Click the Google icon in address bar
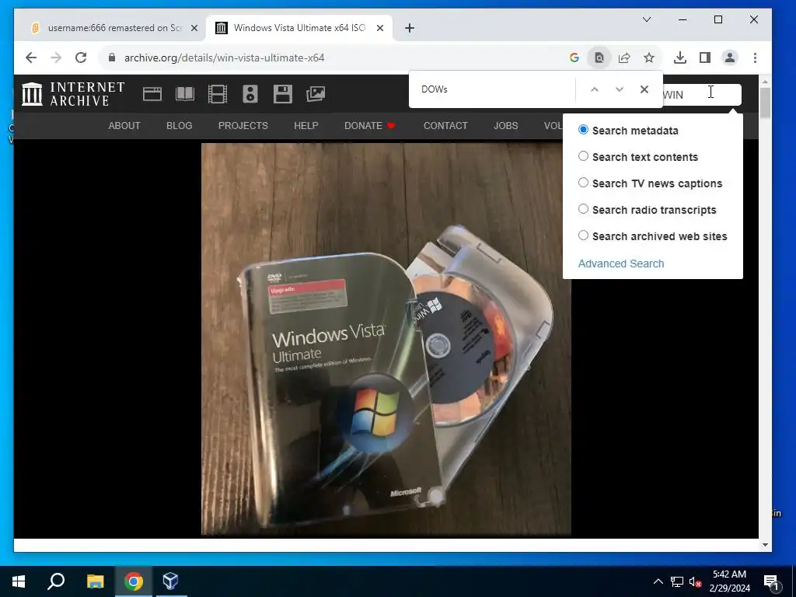This screenshot has width=796, height=597. pyautogui.click(x=574, y=58)
